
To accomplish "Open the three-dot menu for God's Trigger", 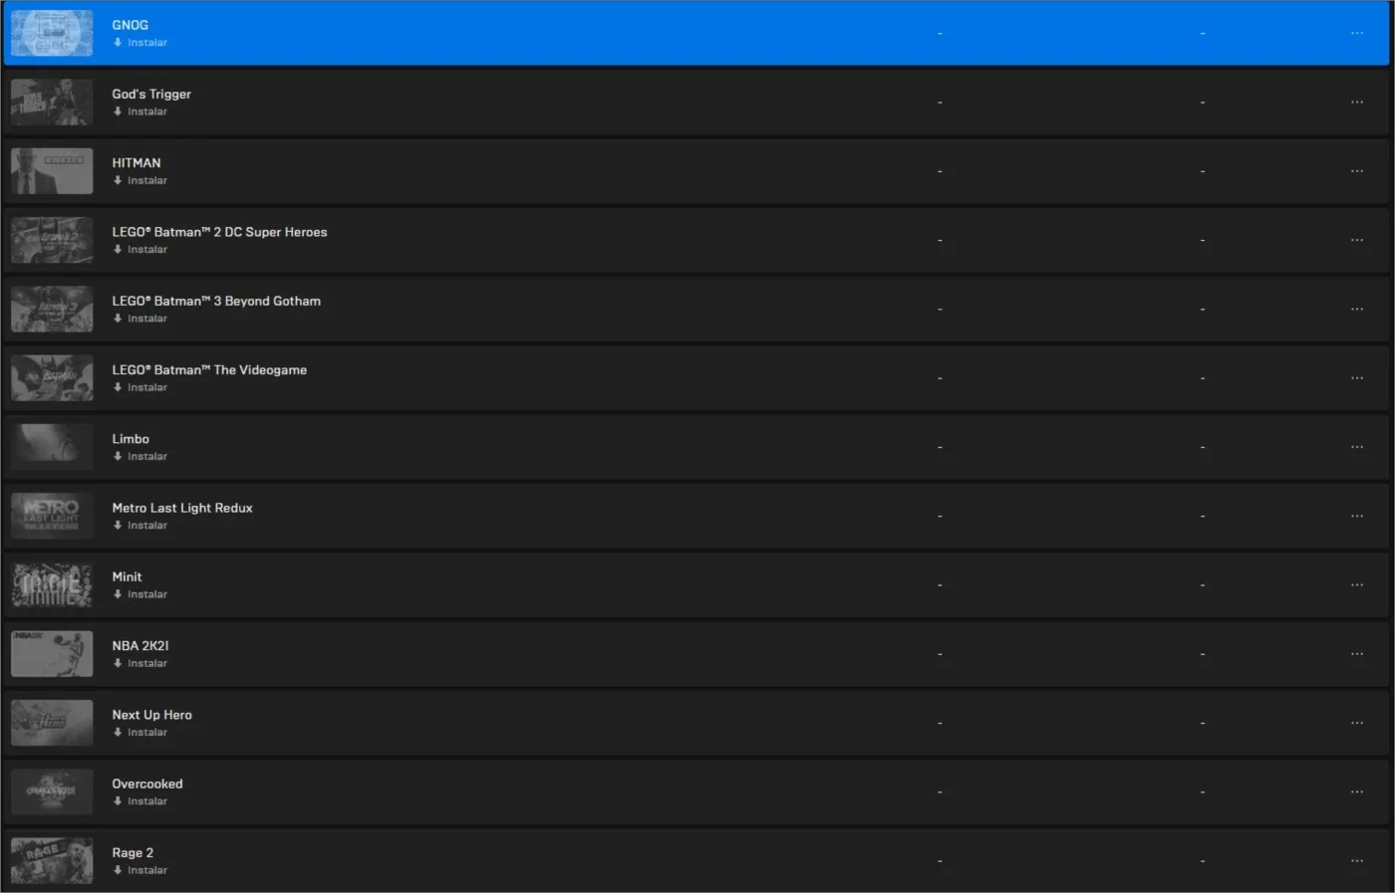I will [1356, 102].
